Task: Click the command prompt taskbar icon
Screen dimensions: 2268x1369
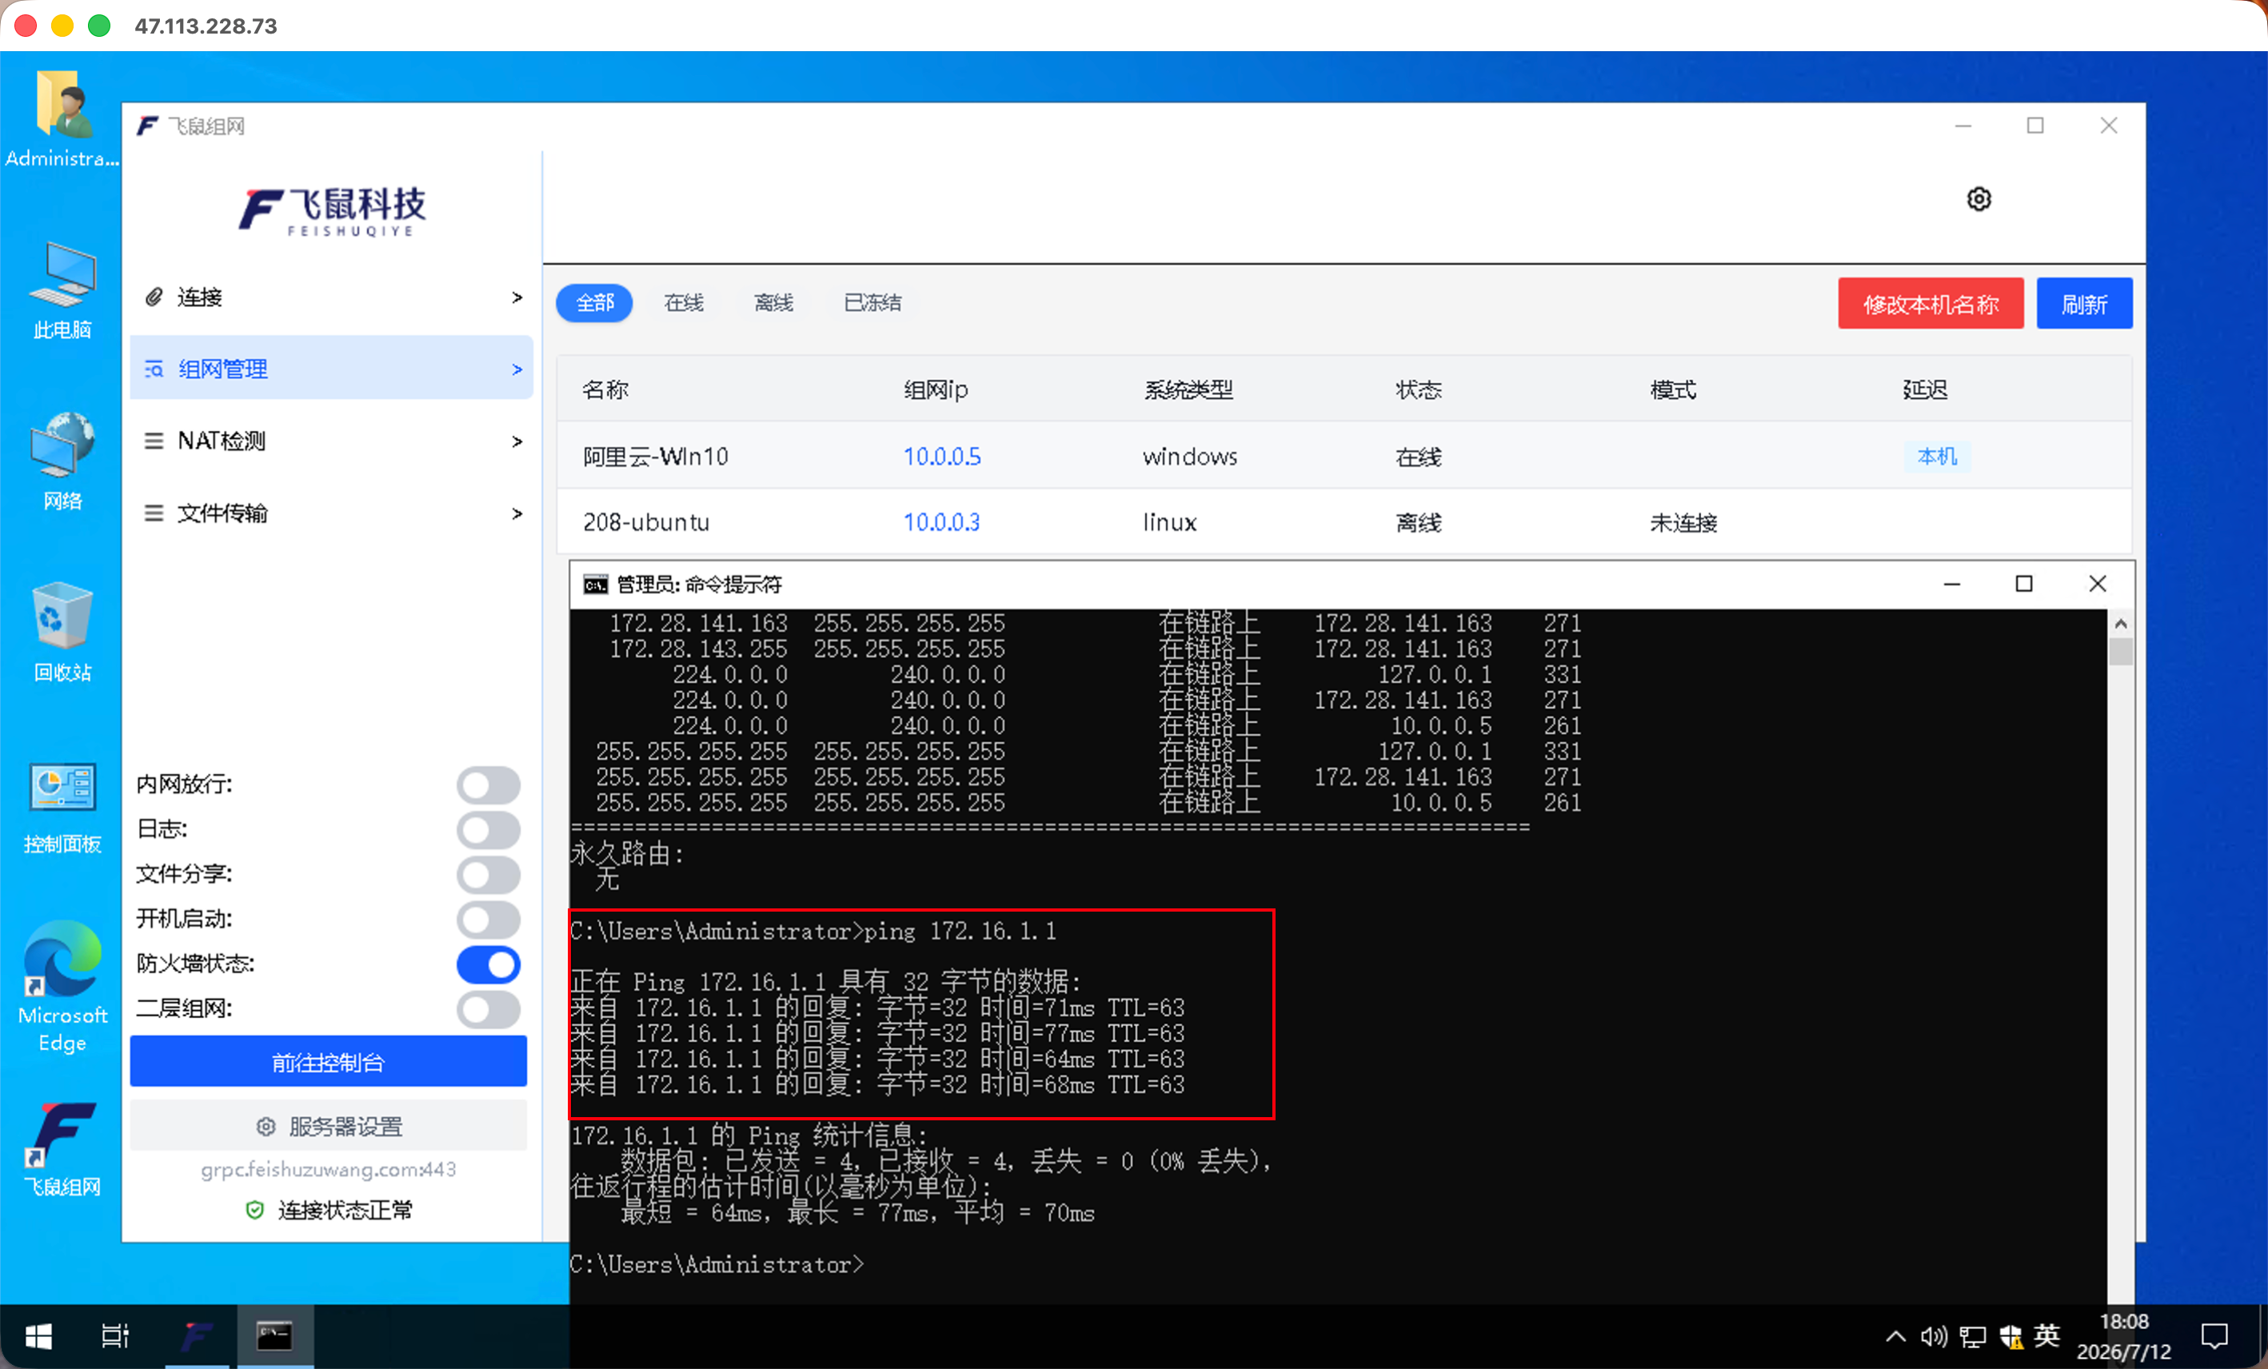Action: tap(274, 1336)
